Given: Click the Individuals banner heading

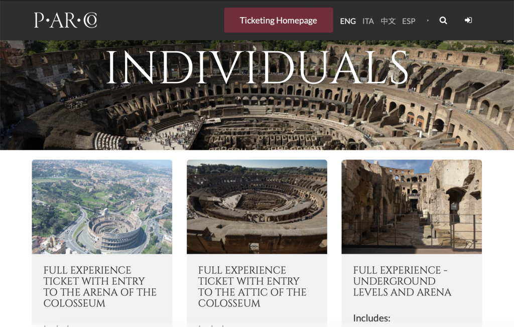Looking at the screenshot, I should [x=257, y=66].
